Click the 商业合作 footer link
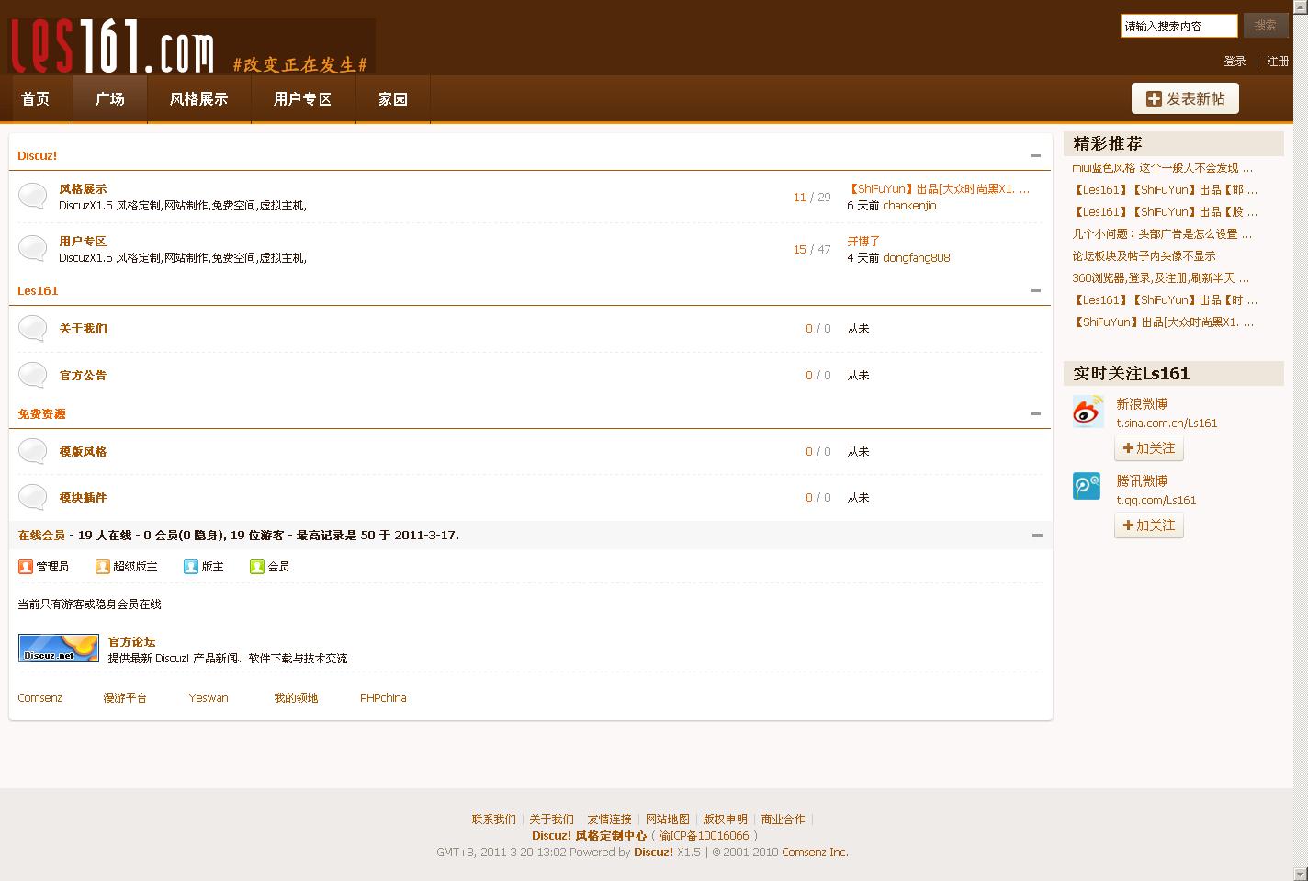 point(784,819)
